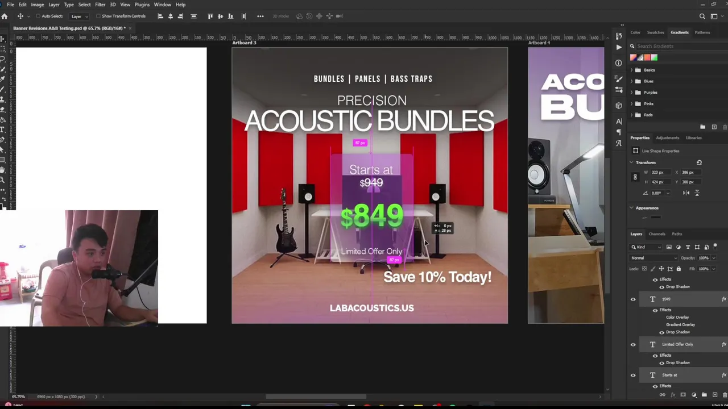The width and height of the screenshot is (728, 409).
Task: Select the Move tool in options bar
Action: point(20,16)
